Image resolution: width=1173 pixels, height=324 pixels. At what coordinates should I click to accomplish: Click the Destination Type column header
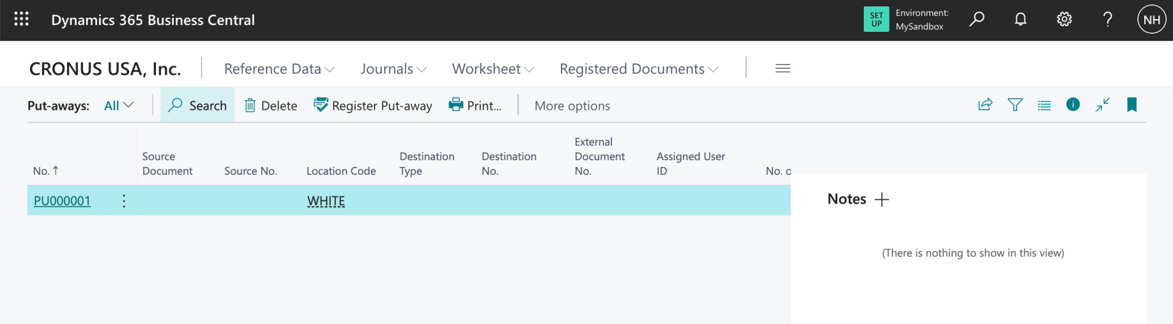pos(427,164)
